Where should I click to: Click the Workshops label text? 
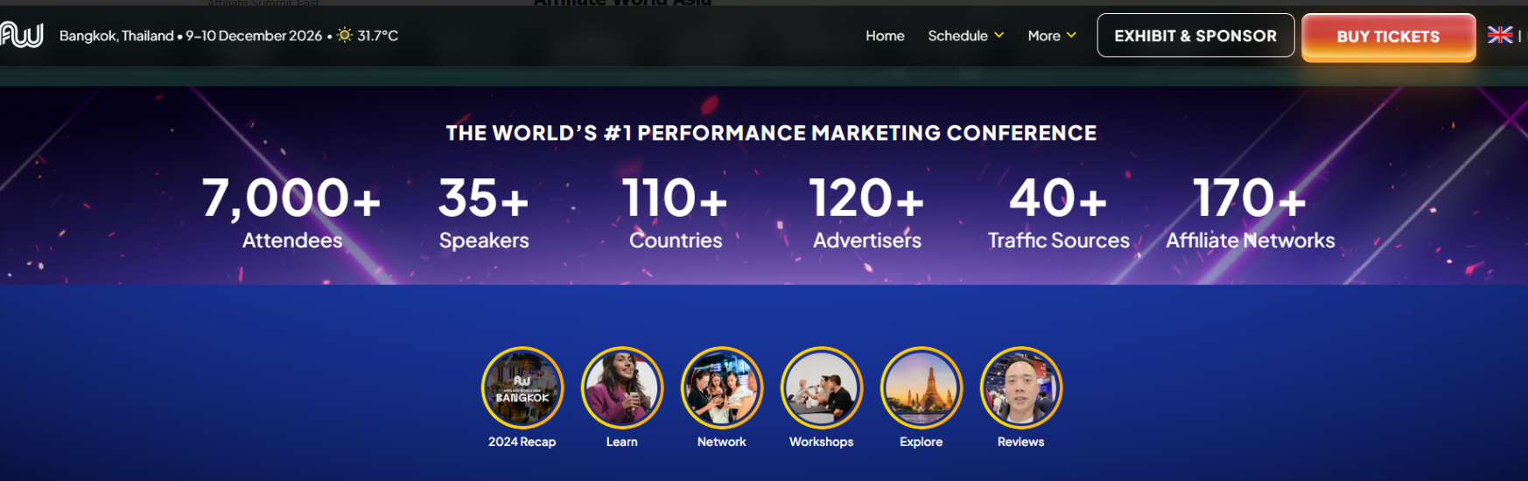[822, 442]
